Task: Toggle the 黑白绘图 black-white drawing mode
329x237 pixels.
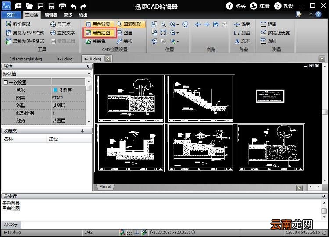Action: pos(100,33)
